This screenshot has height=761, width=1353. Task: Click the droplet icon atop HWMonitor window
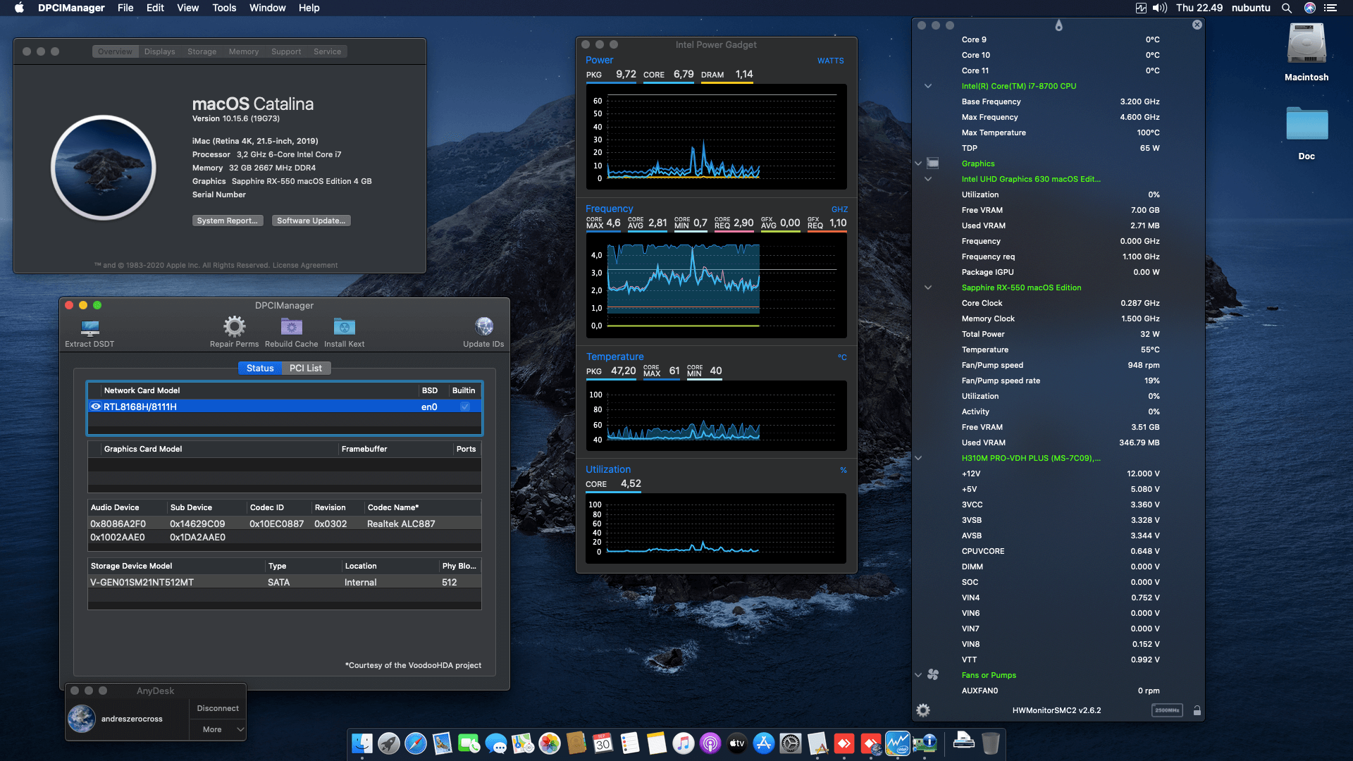(x=1058, y=25)
